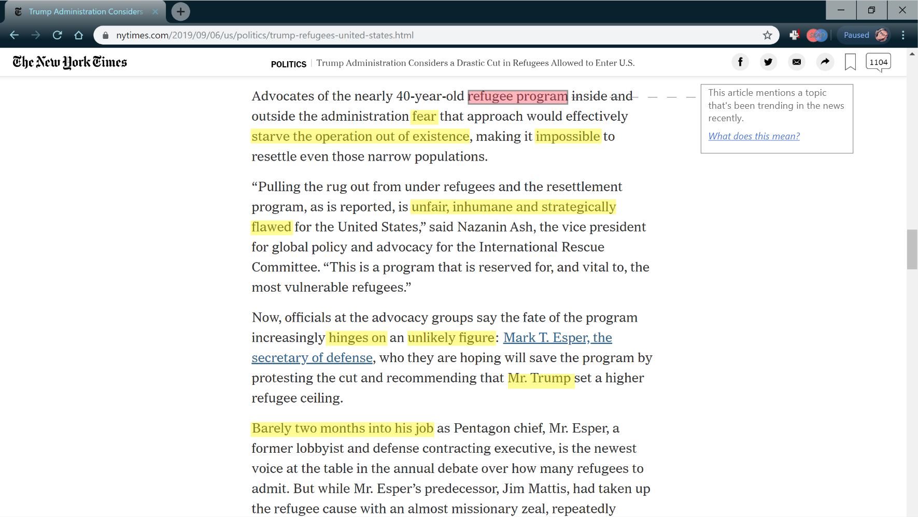This screenshot has height=517, width=918.
Task: Open the 'What does this mean?' link
Action: point(754,136)
